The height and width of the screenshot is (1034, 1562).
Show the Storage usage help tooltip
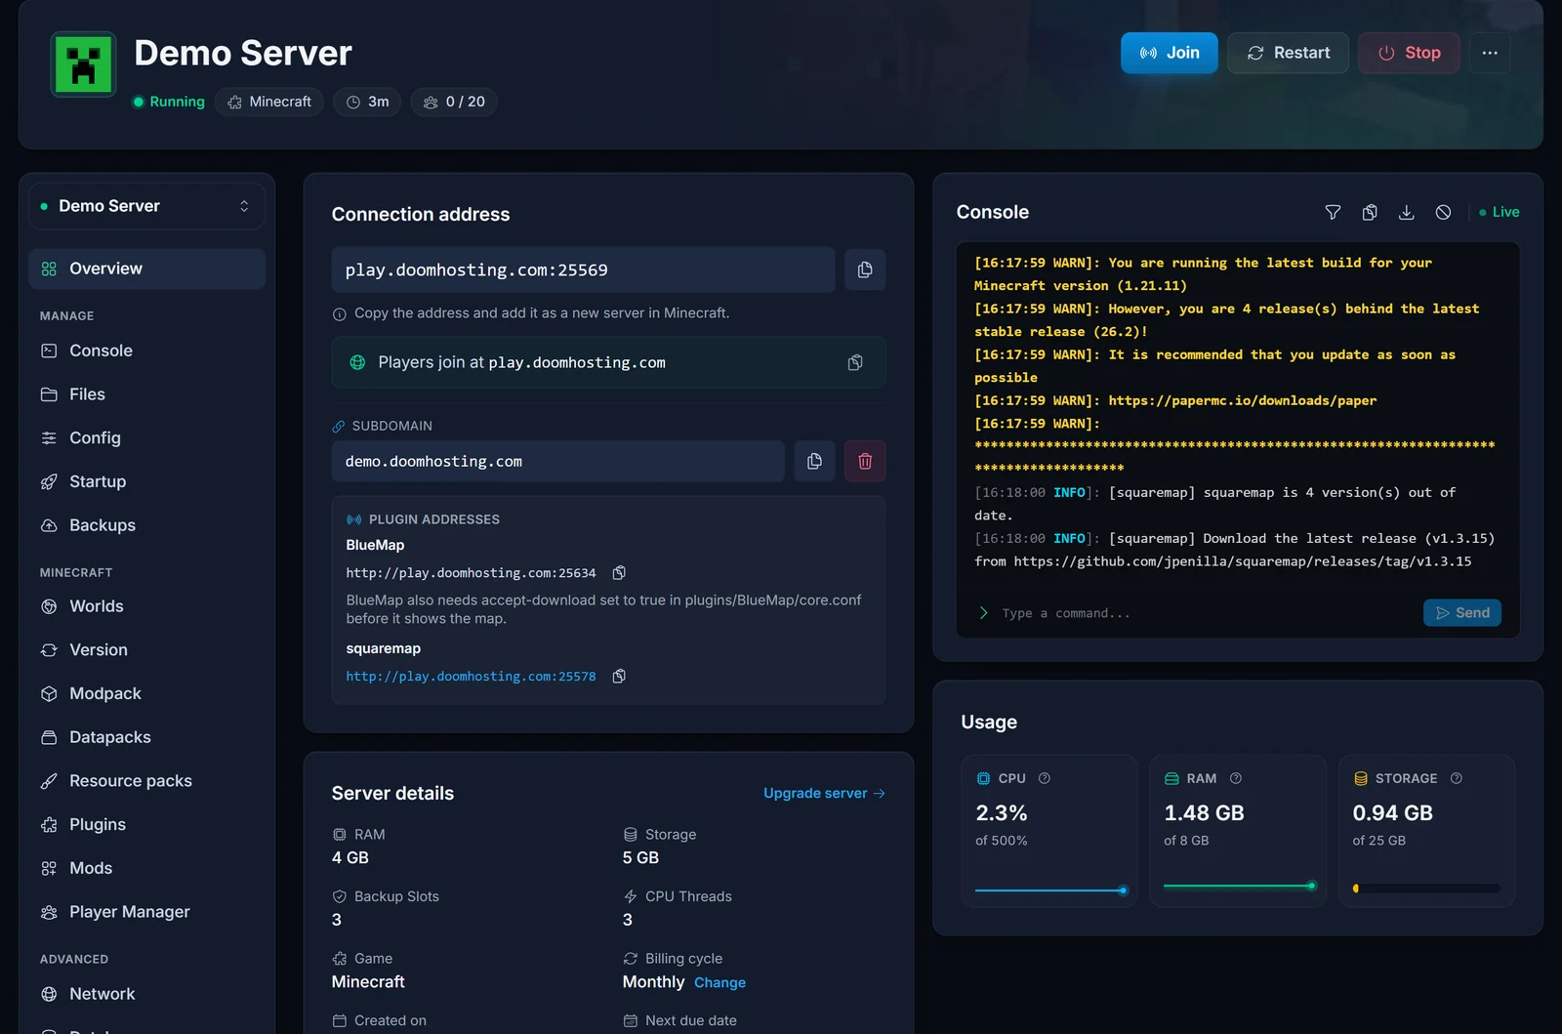click(1457, 778)
